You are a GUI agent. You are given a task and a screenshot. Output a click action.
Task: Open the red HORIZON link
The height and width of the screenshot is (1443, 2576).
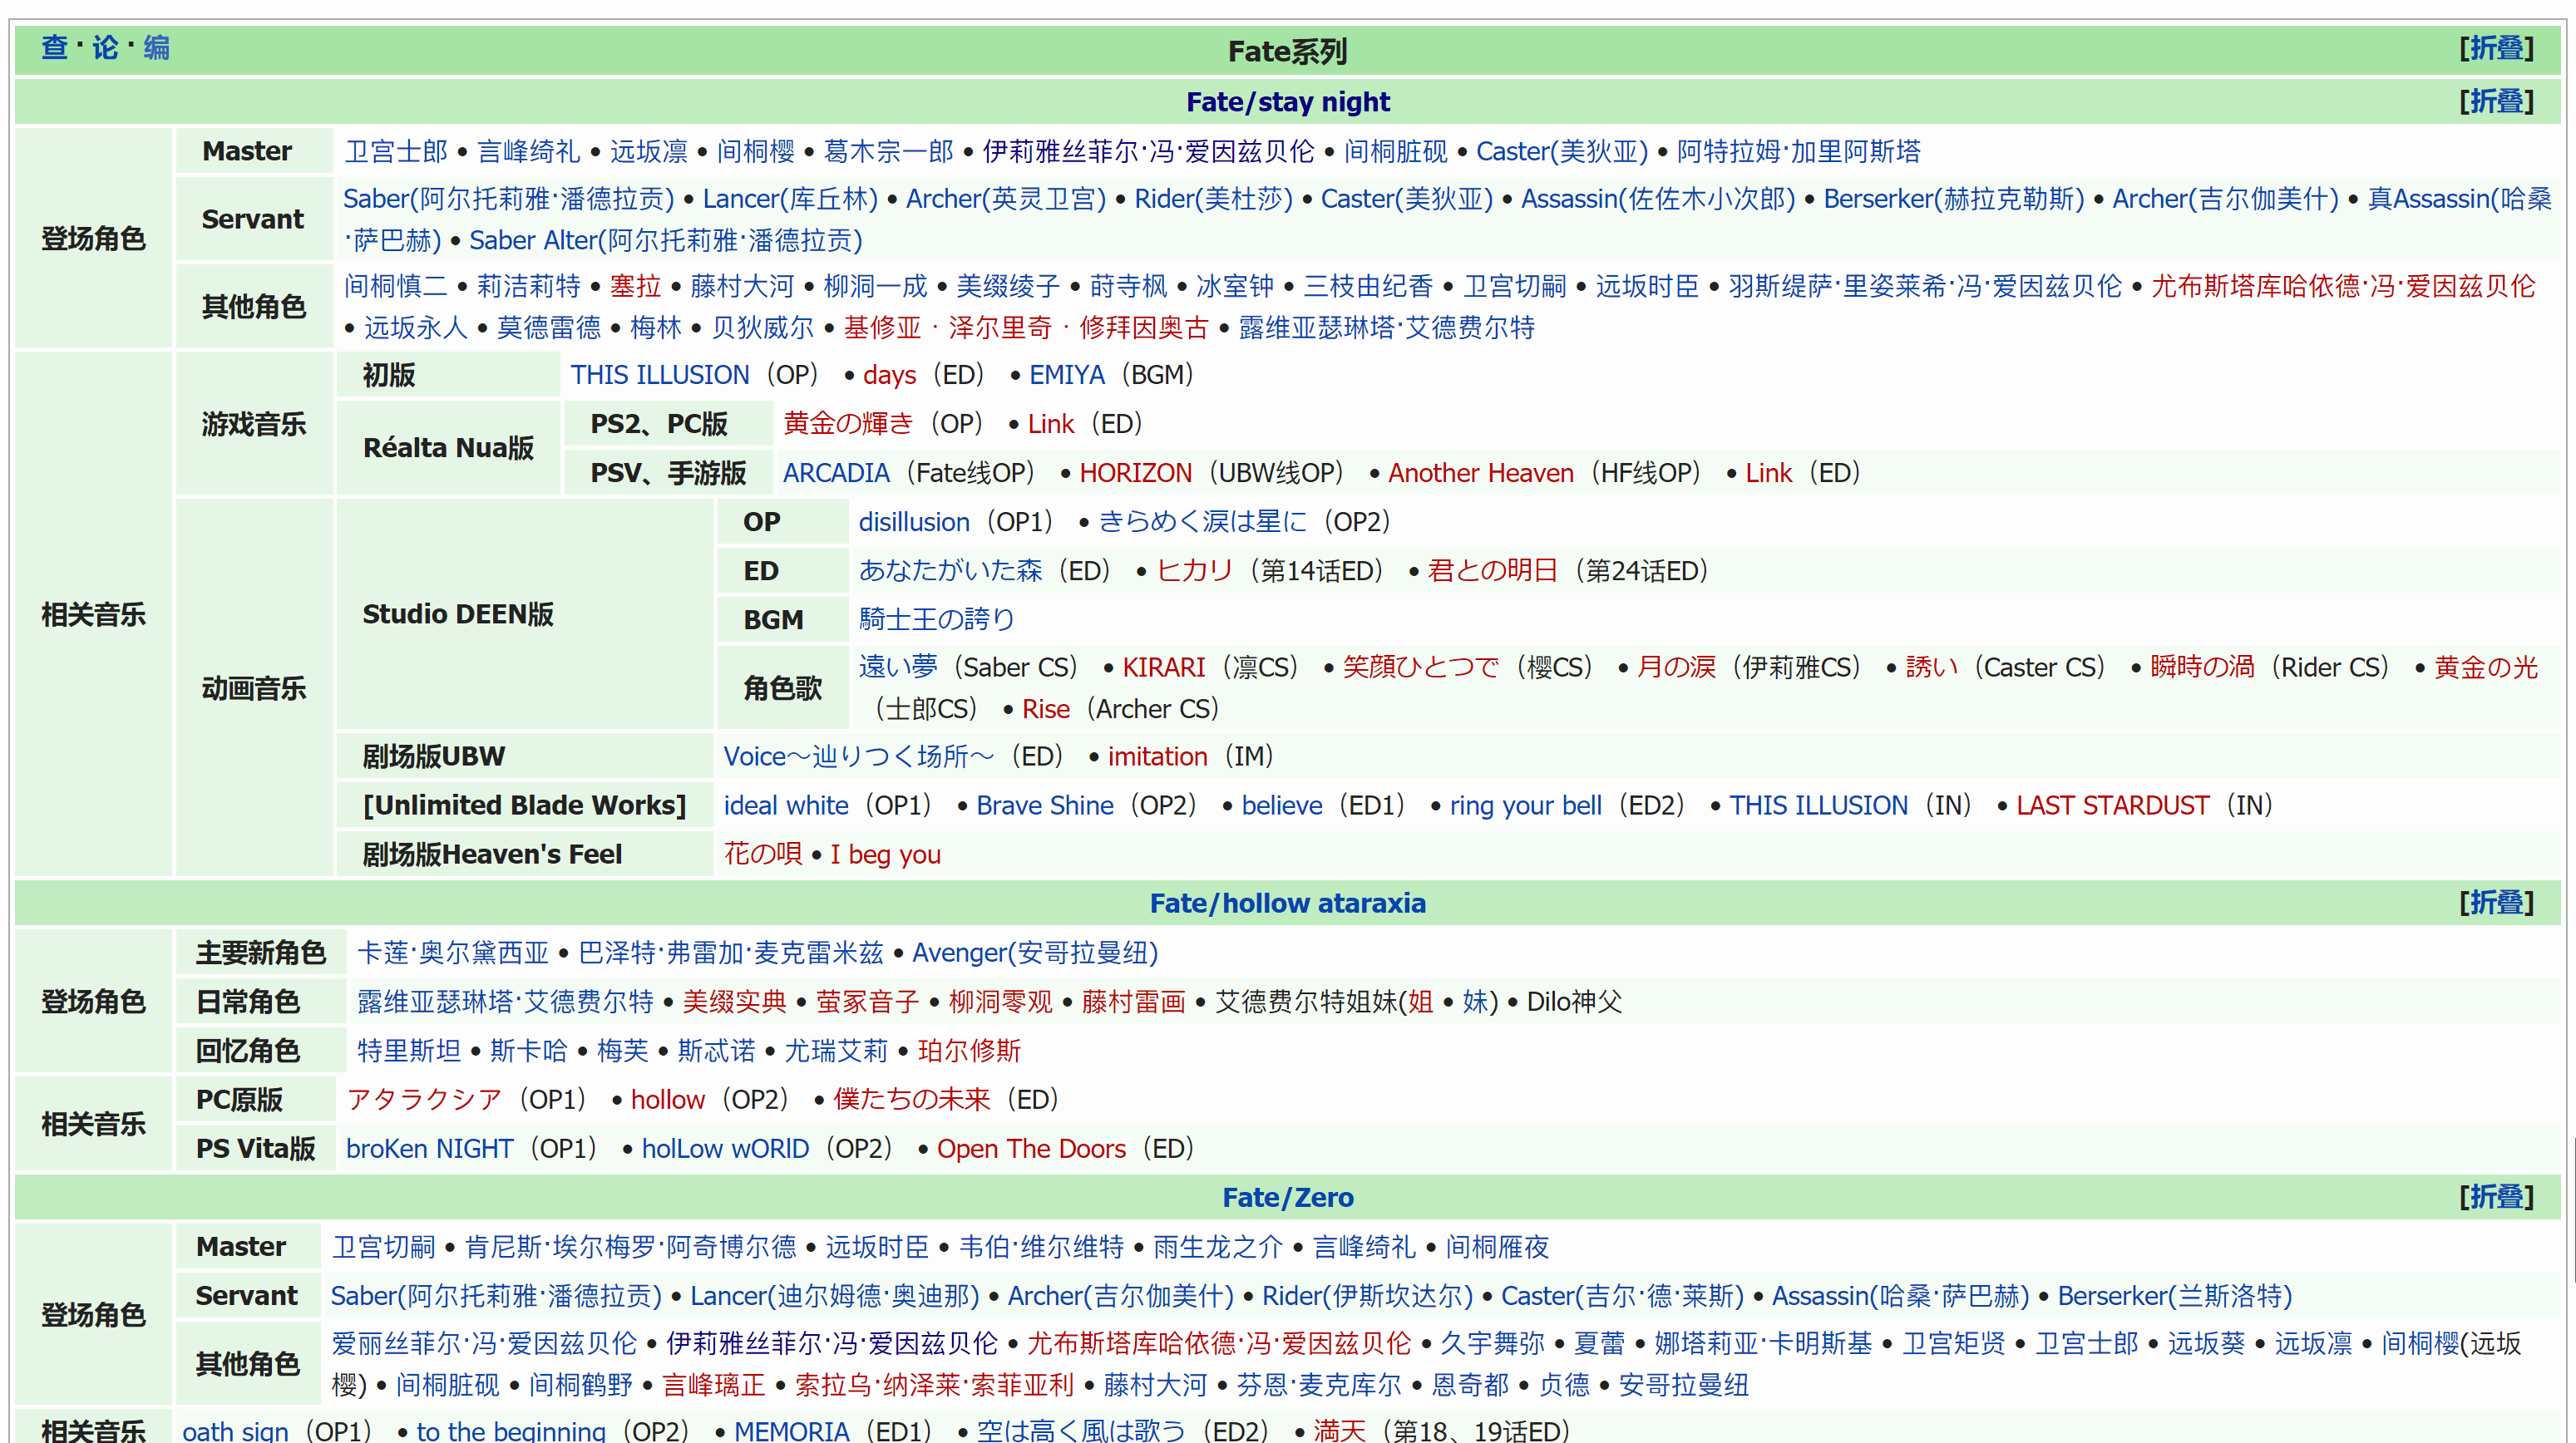(1135, 473)
